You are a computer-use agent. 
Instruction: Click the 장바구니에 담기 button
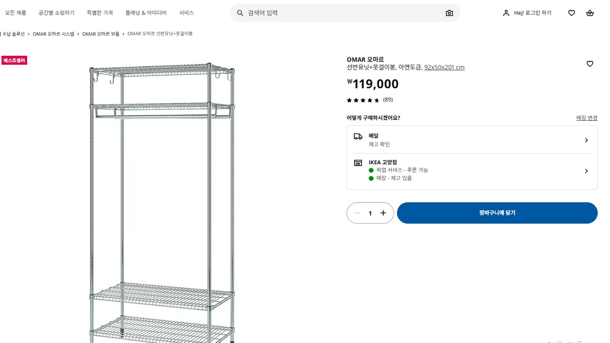497,213
